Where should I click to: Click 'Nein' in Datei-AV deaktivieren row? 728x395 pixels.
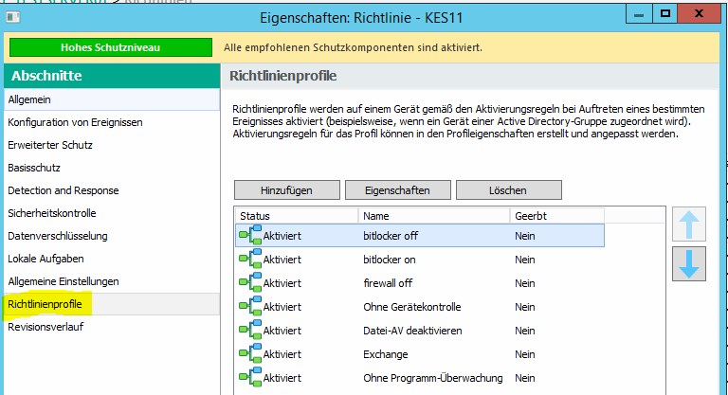(524, 331)
